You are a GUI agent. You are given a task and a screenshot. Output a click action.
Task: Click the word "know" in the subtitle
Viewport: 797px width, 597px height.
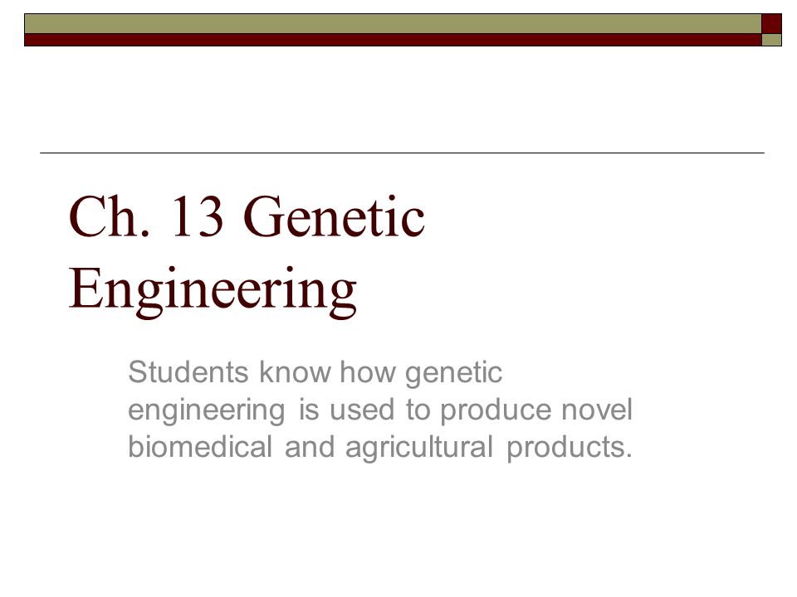[295, 372]
